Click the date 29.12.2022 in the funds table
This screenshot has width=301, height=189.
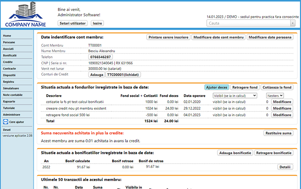(192, 108)
